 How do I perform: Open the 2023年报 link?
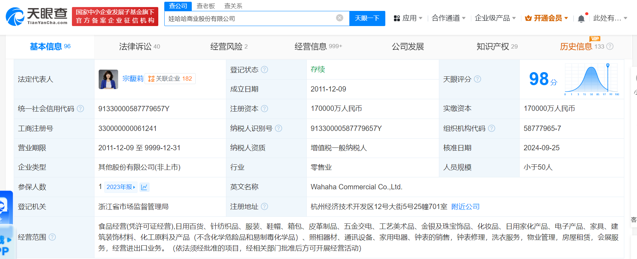coord(121,187)
